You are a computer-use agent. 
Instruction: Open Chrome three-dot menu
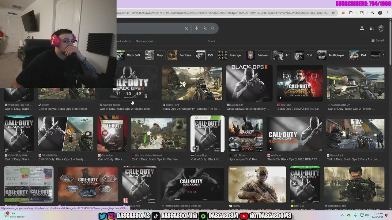coord(388,13)
